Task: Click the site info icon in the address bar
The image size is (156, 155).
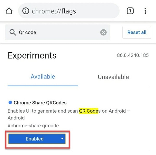Action: click(26, 11)
